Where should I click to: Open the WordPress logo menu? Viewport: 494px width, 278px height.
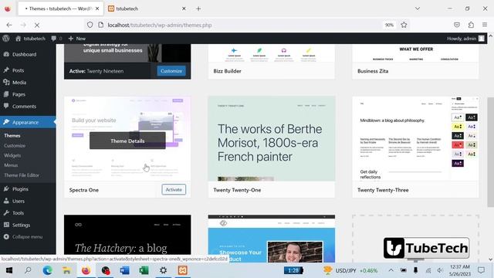coord(5,39)
